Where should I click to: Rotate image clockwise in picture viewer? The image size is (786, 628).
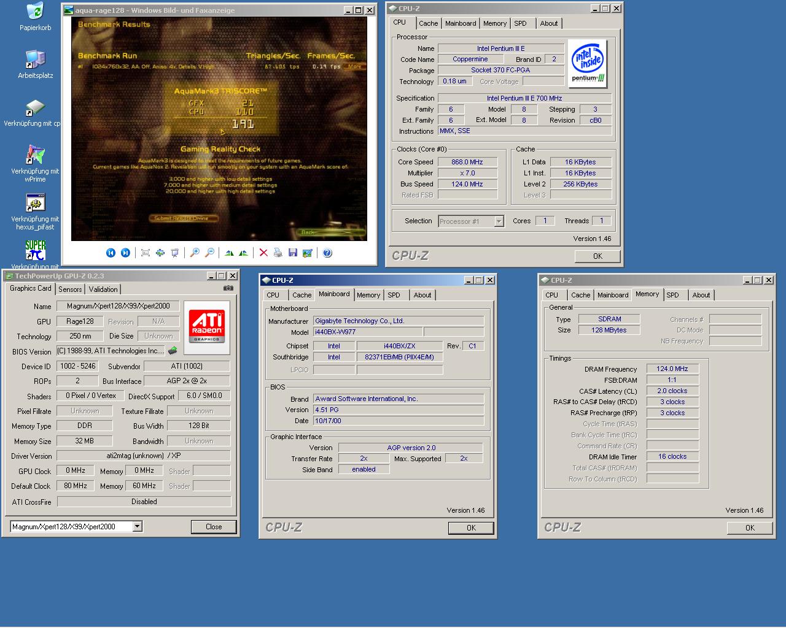[x=229, y=253]
